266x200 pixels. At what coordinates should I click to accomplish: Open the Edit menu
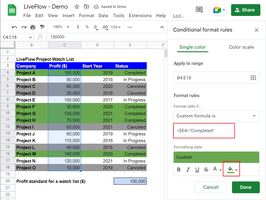(39, 16)
